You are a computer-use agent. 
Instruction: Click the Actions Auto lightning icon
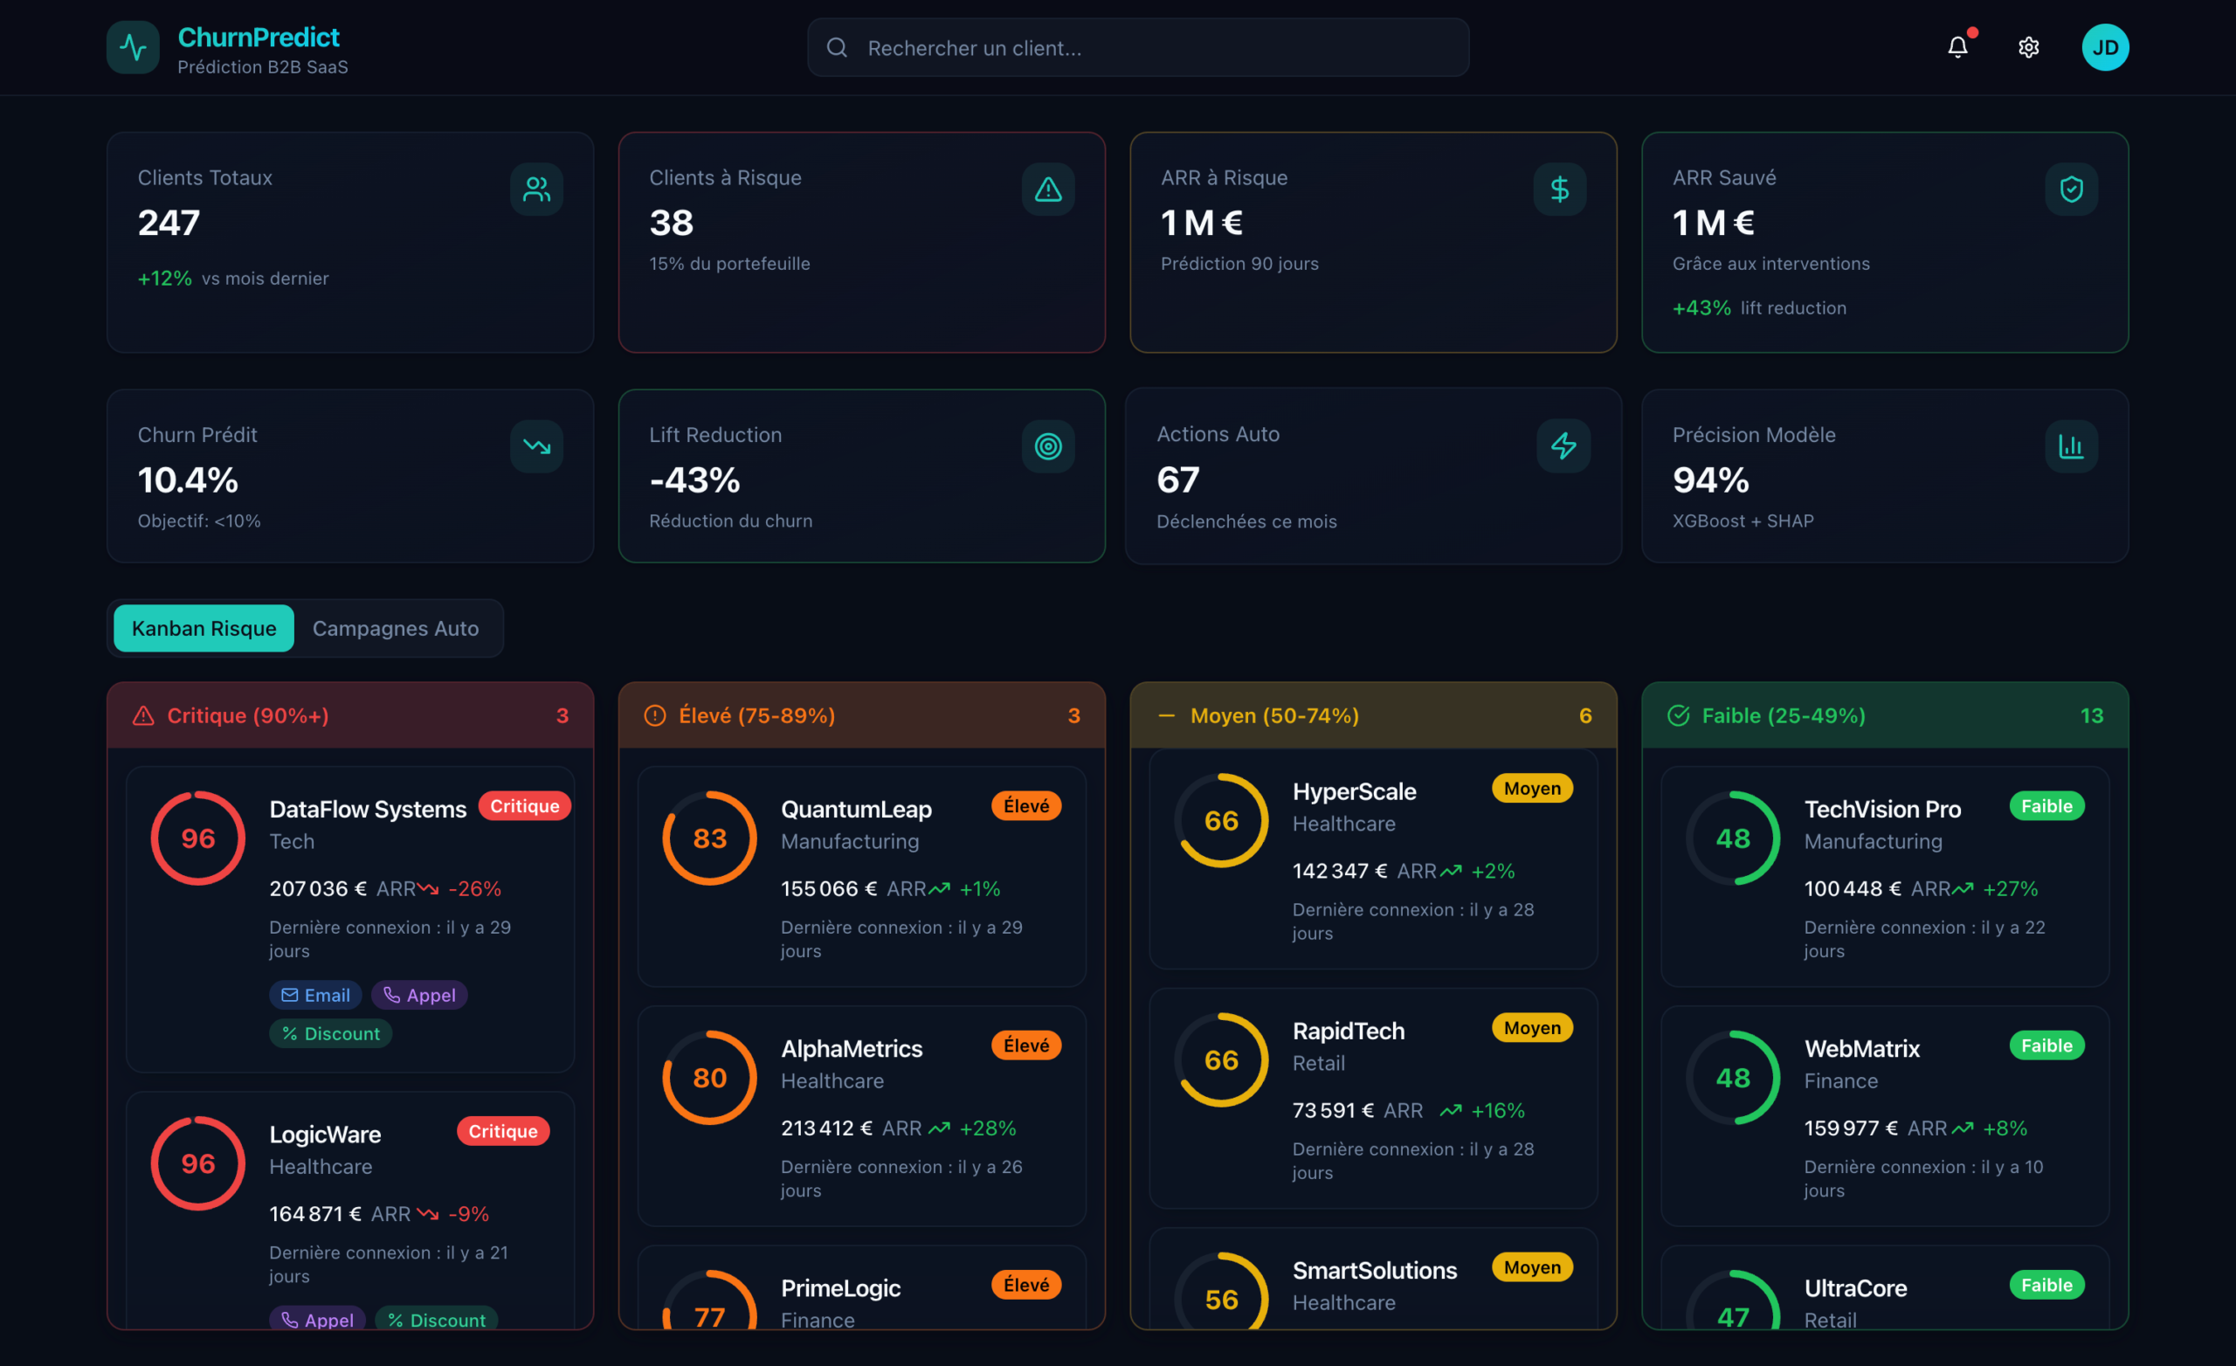pos(1563,445)
